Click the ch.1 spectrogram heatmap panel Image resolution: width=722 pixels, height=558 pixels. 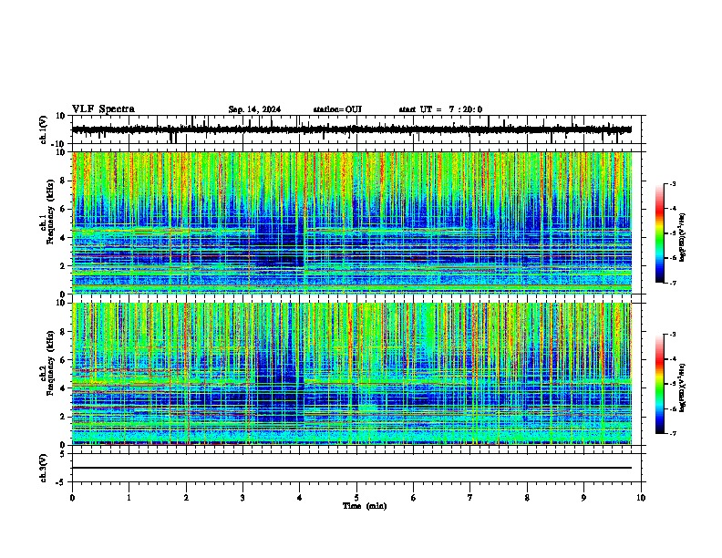click(x=351, y=222)
